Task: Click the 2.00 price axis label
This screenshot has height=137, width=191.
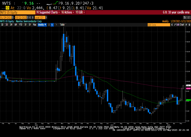Action: click(x=188, y=121)
